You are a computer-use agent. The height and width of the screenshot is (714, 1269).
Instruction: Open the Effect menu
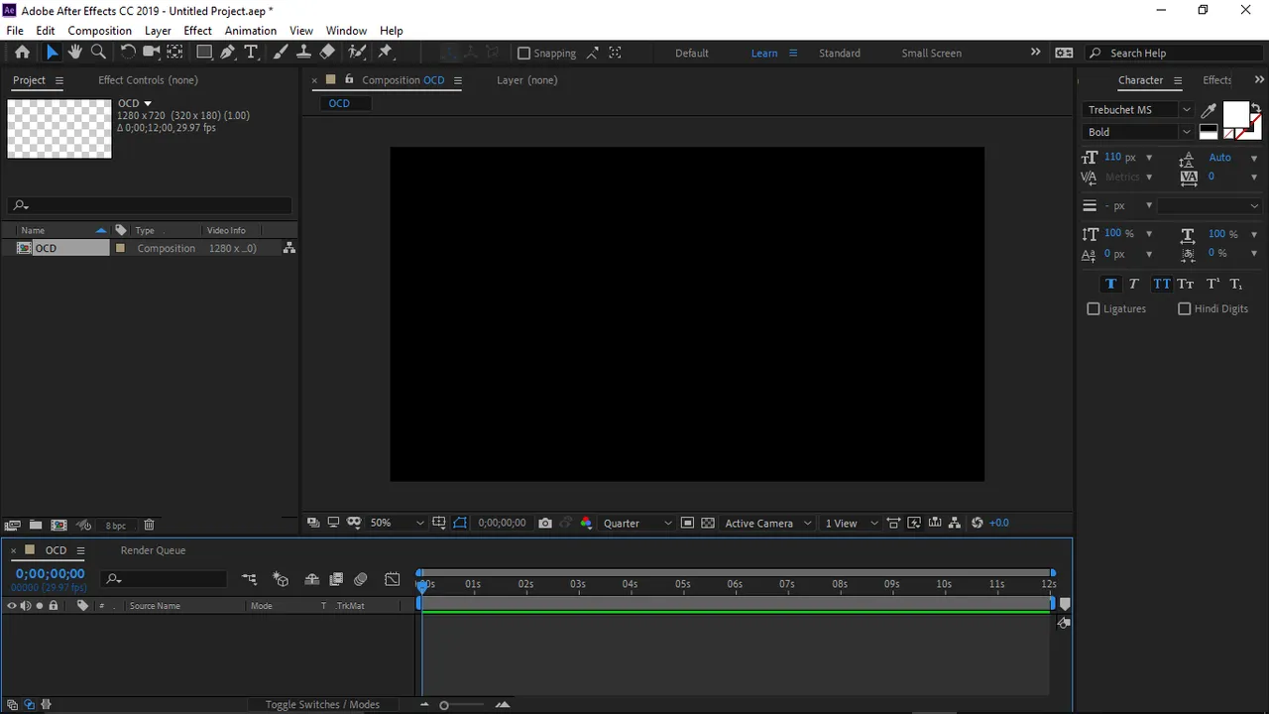pyautogui.click(x=198, y=31)
